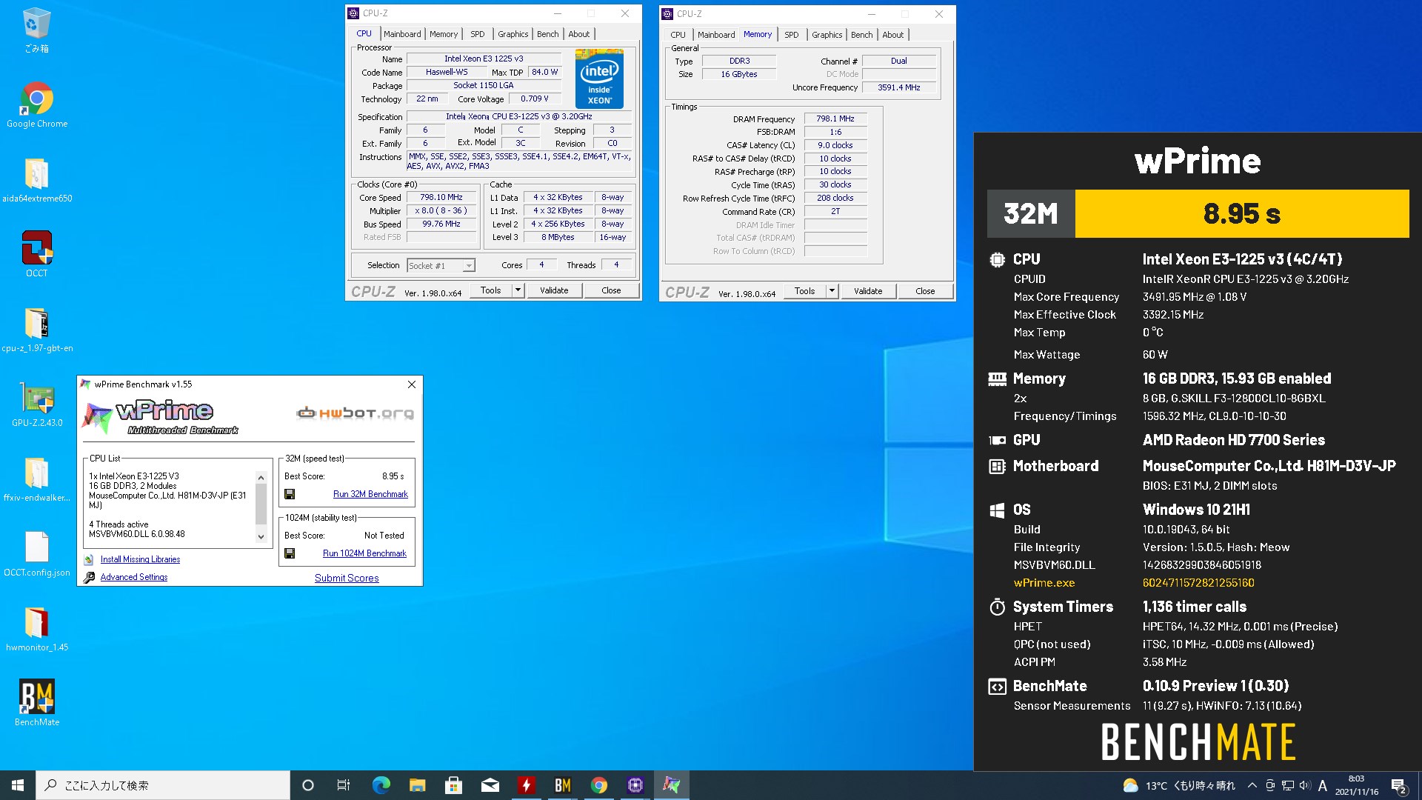
Task: Launch OCCT desktop shortcut
Action: 36,254
